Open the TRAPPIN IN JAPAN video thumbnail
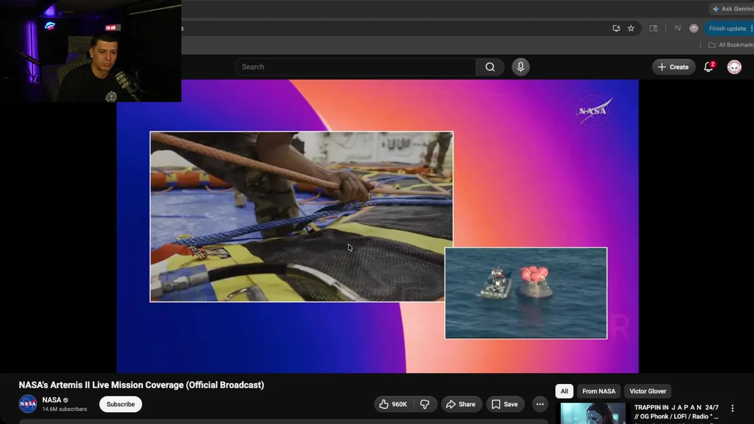754x424 pixels. click(593, 413)
